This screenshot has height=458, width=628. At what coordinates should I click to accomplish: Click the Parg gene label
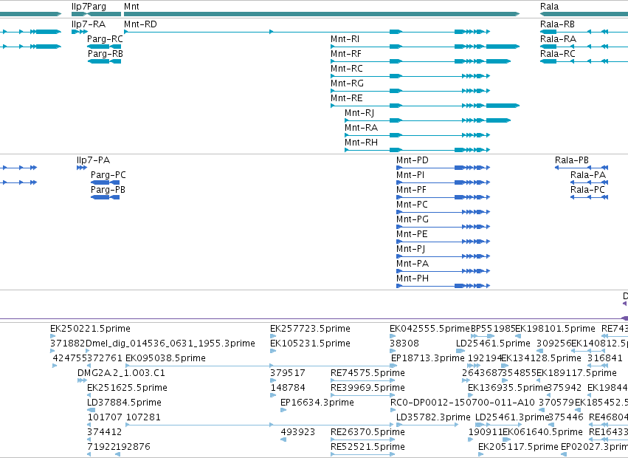97,7
